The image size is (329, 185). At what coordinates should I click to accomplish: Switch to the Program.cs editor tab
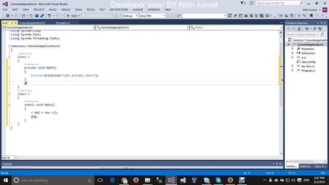coord(63,23)
